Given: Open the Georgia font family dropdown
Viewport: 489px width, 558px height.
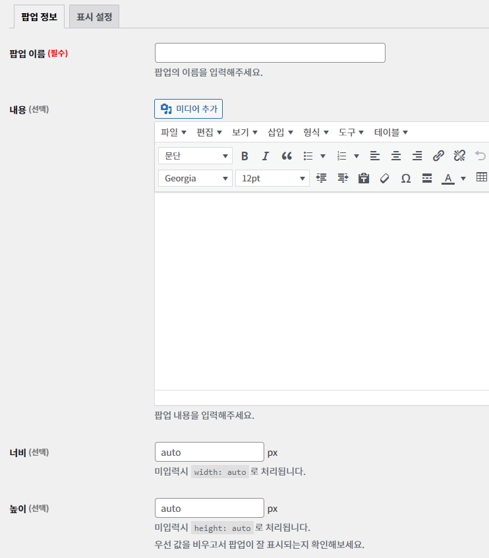Looking at the screenshot, I should coord(195,178).
